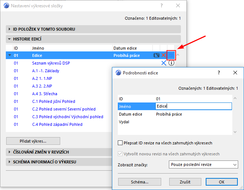Click into Jméno input field with Edice

coord(194,106)
